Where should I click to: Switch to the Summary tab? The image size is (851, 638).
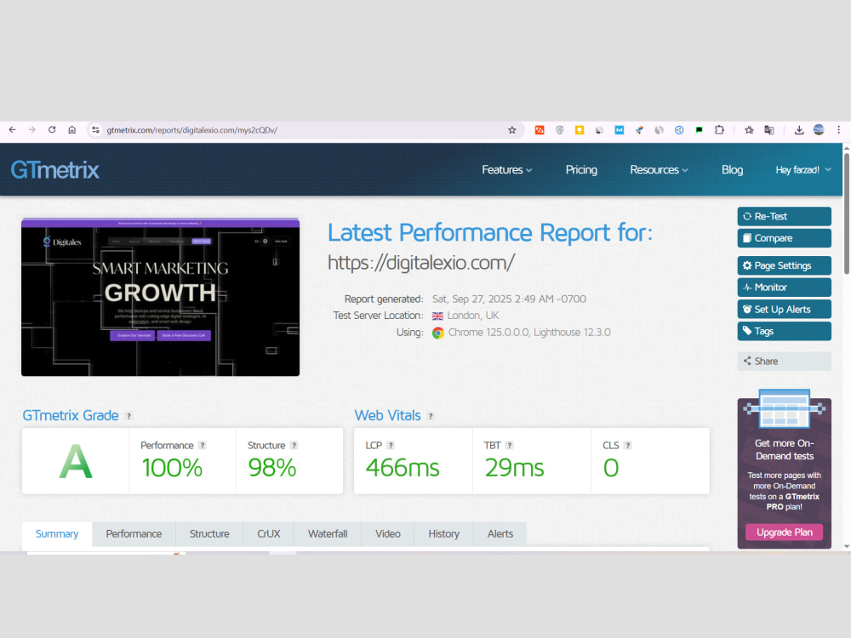coord(57,534)
